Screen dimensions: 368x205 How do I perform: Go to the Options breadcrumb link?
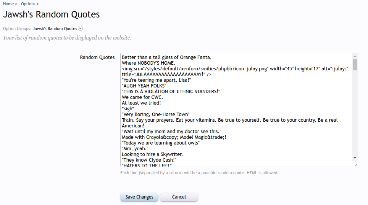pos(28,4)
